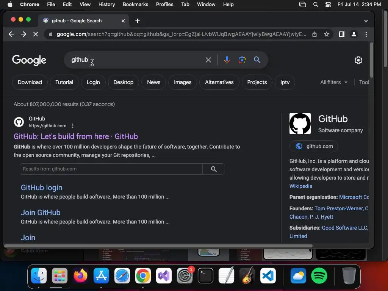
Task: Stop loading the page
Action: (36, 34)
